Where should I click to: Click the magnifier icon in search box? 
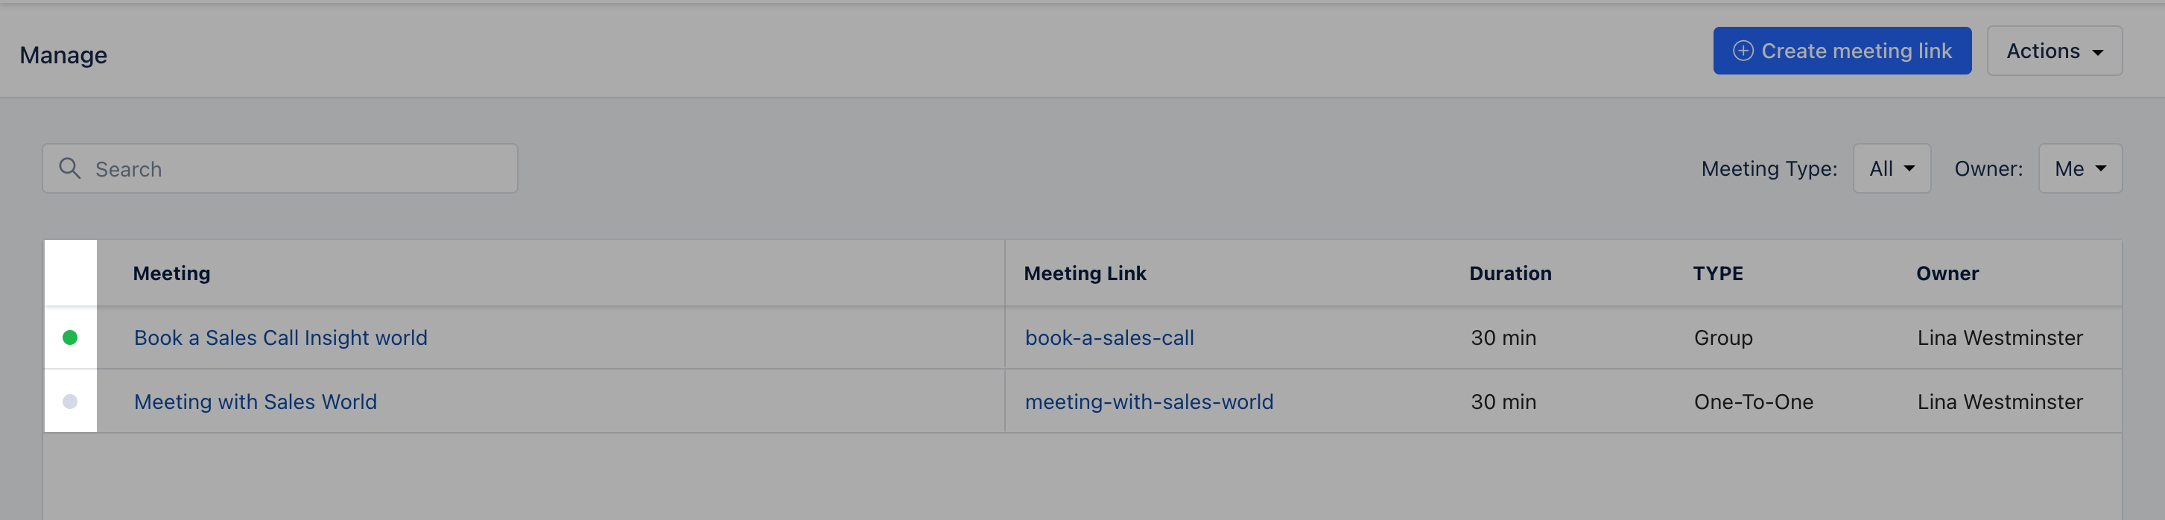(70, 169)
